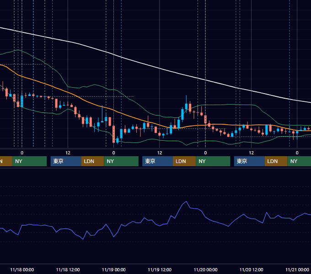
Task: Click the 11/21 00:00 time axis label
Action: 297,269
